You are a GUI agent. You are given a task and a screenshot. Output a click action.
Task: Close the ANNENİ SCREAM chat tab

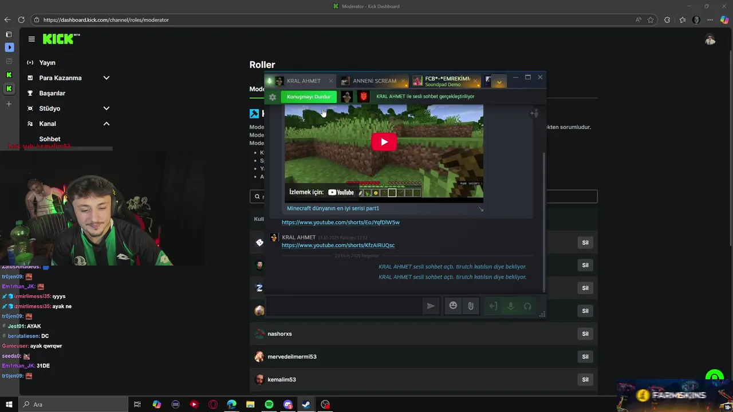click(403, 81)
